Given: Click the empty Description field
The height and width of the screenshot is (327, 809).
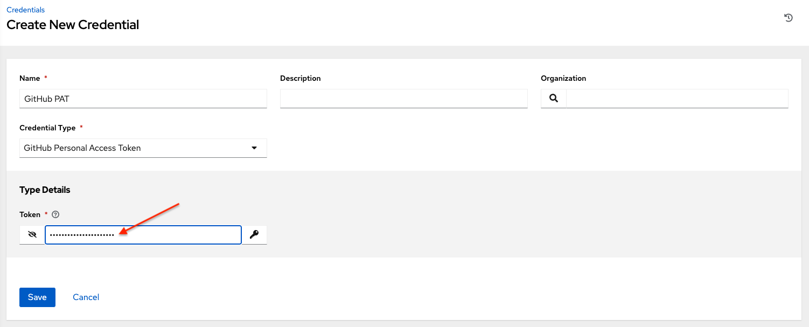Looking at the screenshot, I should pyautogui.click(x=403, y=98).
